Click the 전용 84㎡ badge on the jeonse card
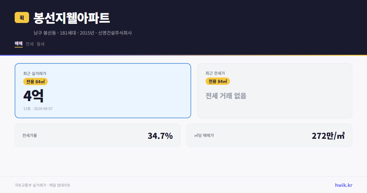The height and width of the screenshot is (193, 367). click(217, 81)
